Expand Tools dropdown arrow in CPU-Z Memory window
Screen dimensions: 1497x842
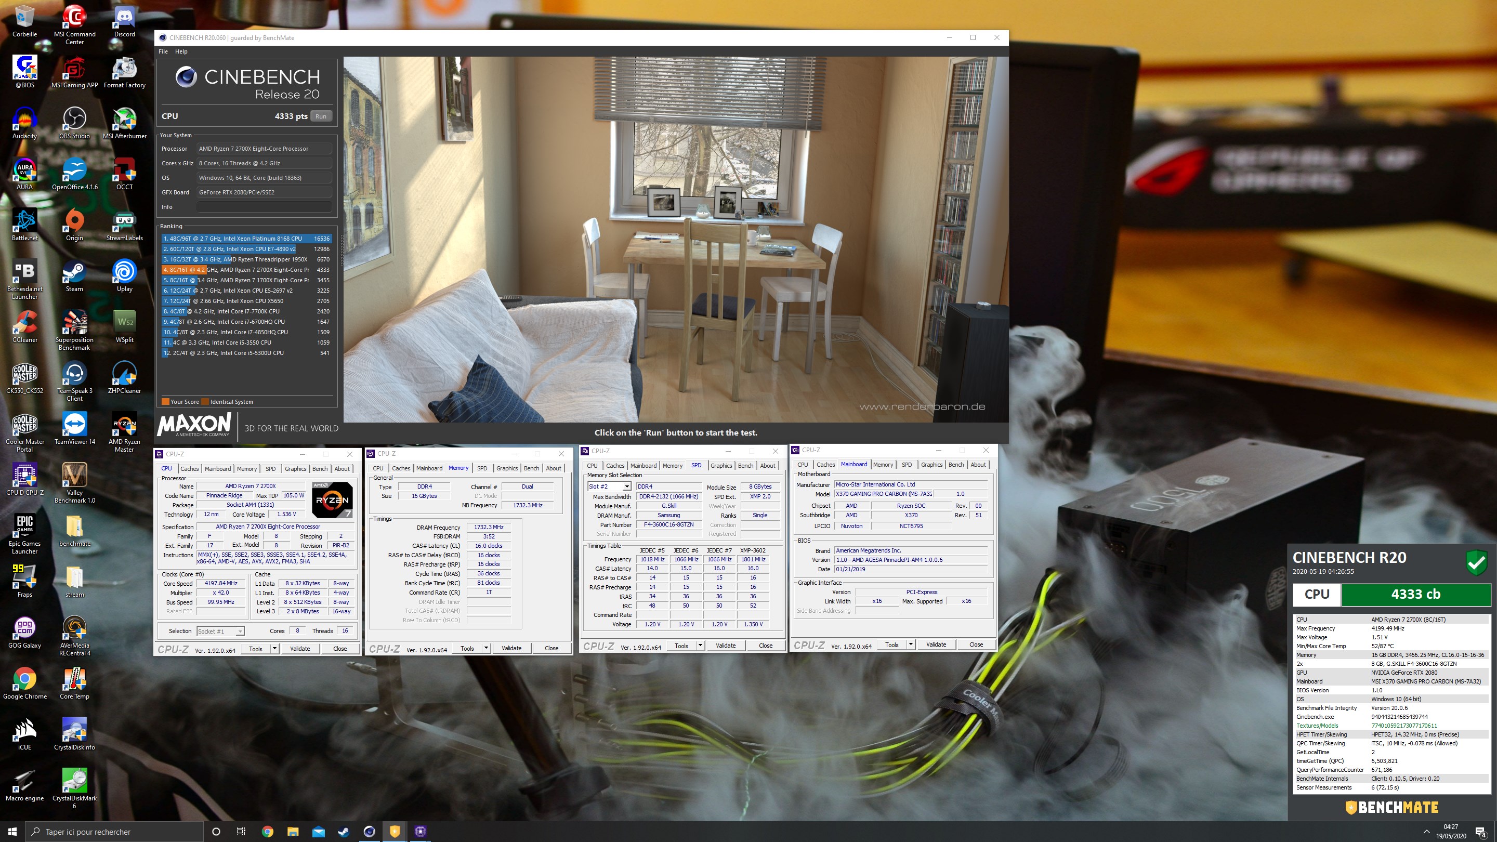486,648
